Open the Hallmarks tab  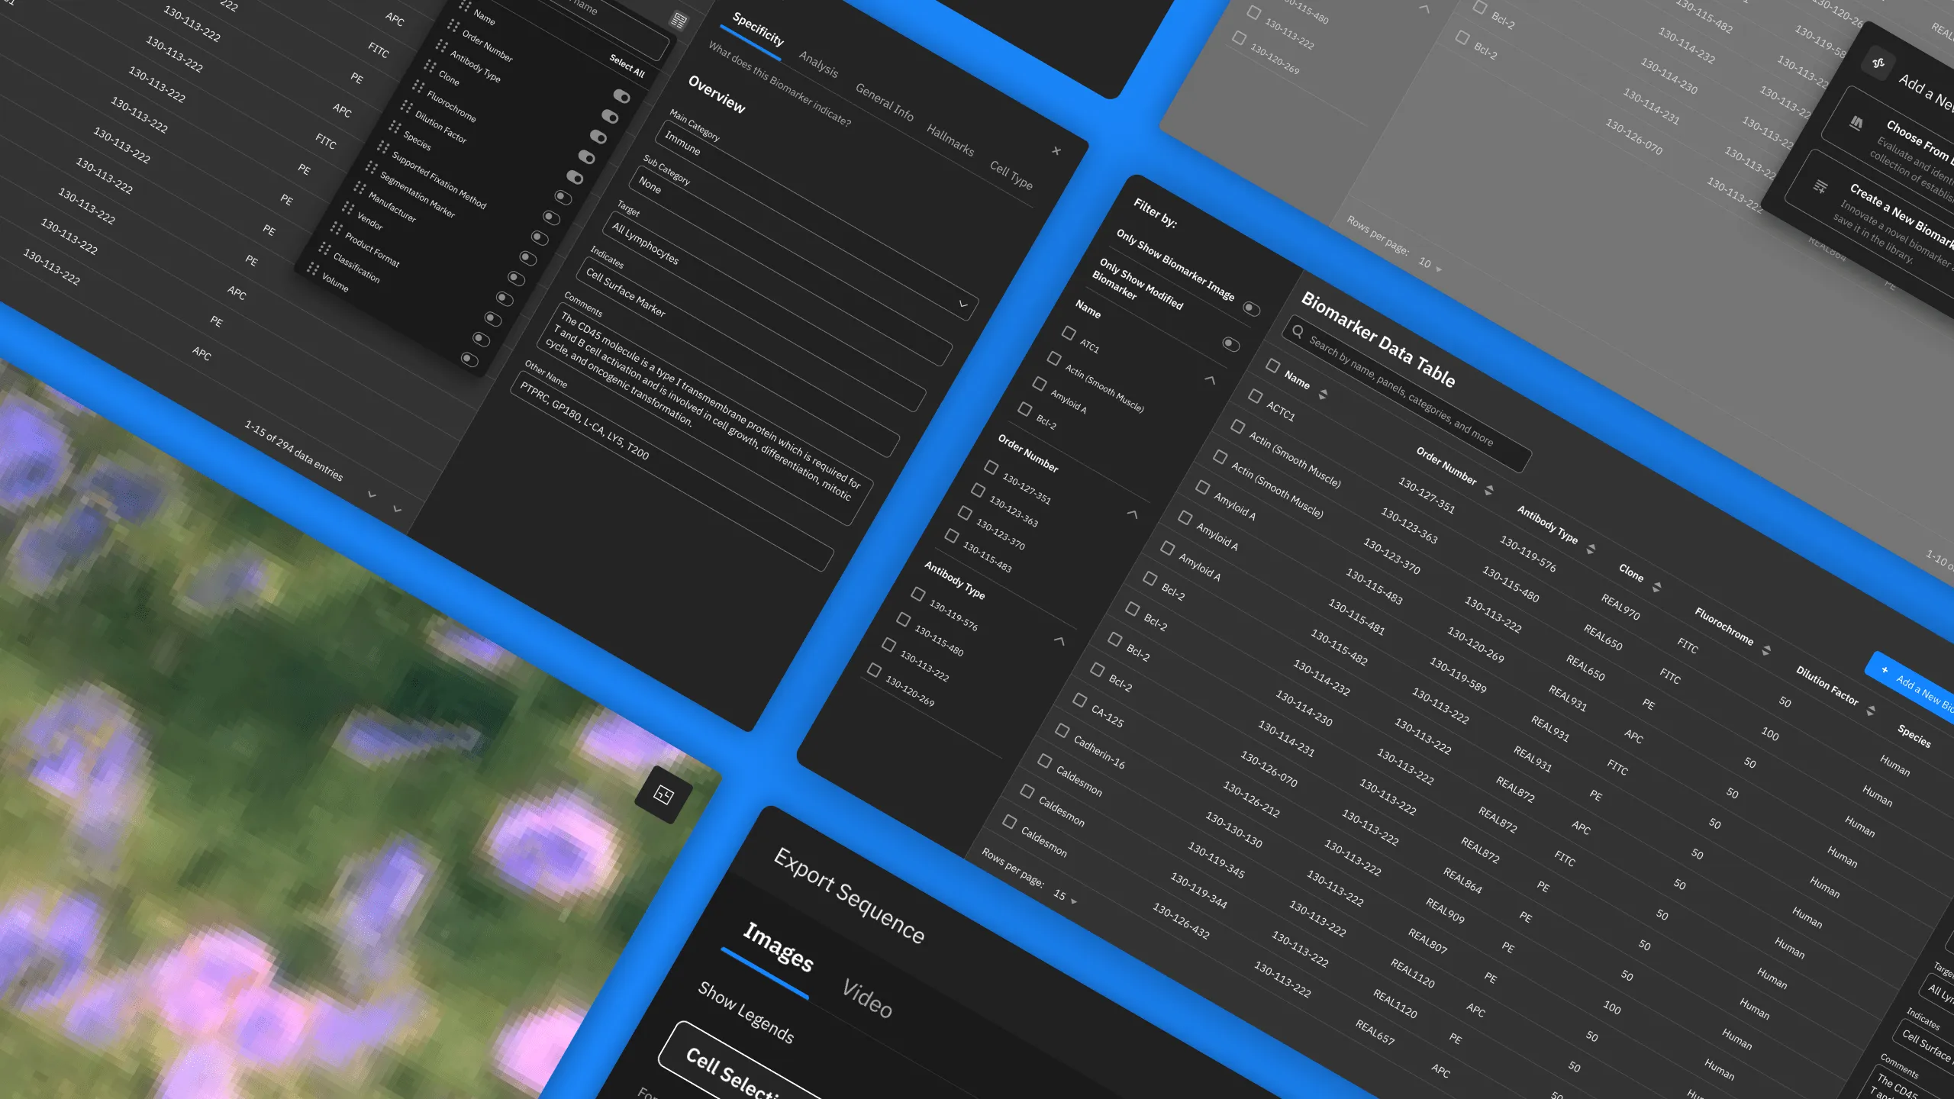pos(950,140)
